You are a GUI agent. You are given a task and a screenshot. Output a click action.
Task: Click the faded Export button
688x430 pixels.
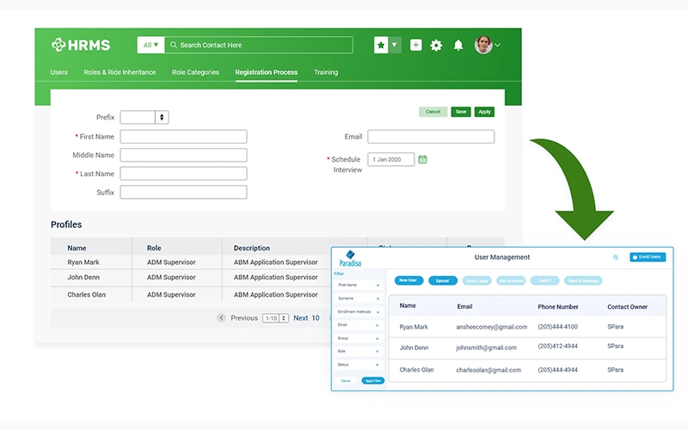tap(545, 280)
